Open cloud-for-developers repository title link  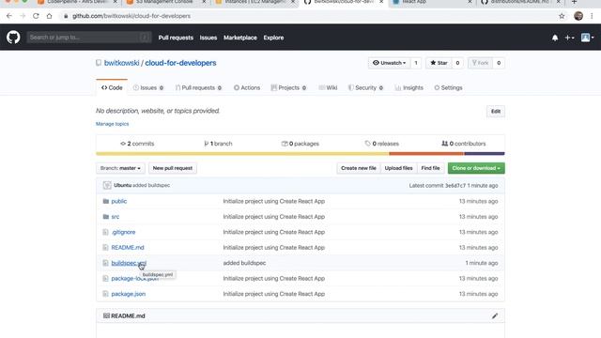(x=180, y=63)
